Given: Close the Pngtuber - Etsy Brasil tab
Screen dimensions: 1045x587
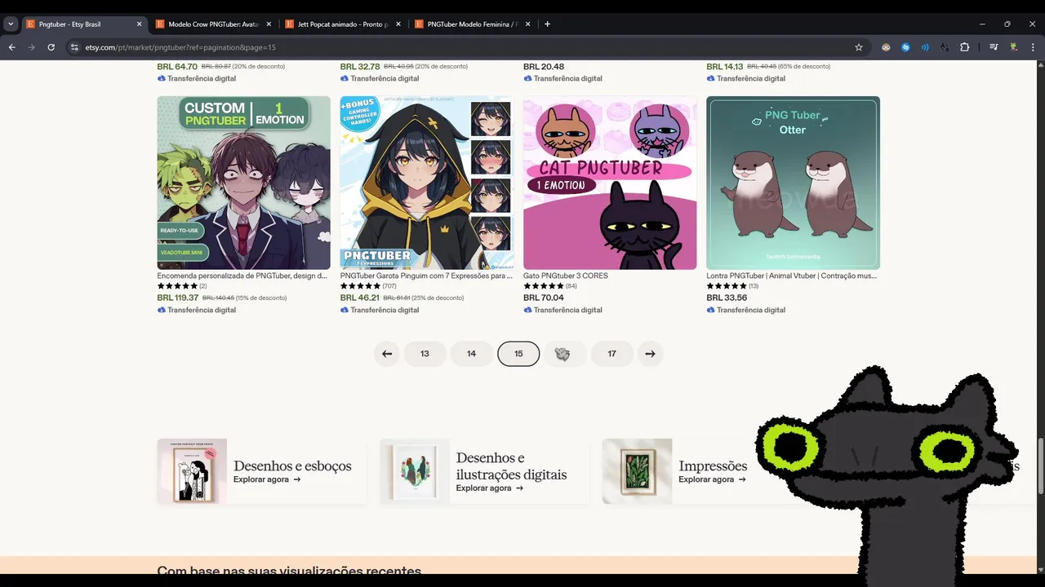Looking at the screenshot, I should (139, 24).
